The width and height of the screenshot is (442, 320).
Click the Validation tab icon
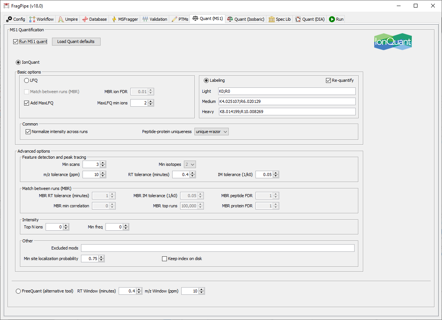pos(145,19)
